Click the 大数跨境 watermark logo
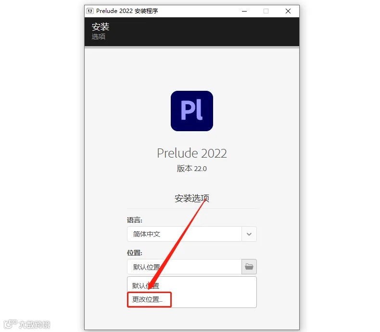Screen dimensions: 380x332 (x=27, y=324)
